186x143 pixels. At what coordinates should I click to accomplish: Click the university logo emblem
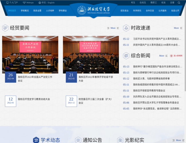[x=82, y=11]
